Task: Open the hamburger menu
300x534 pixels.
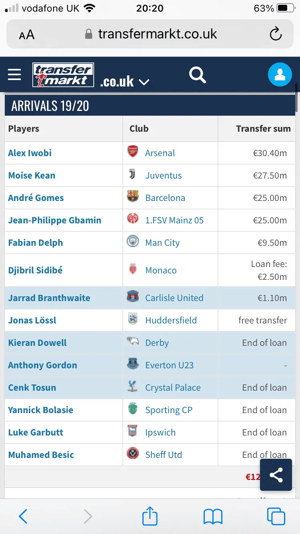Action: click(14, 74)
